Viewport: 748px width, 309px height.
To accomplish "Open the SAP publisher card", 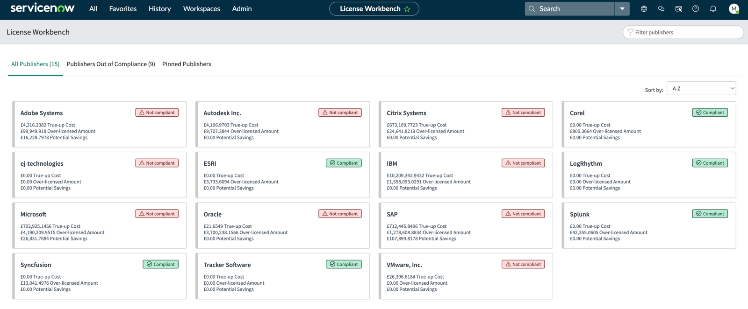I will pos(466,225).
